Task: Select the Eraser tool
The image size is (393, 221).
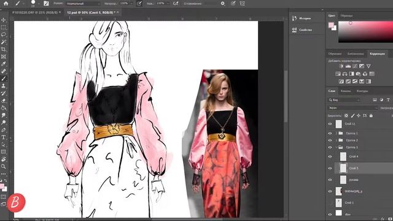Action: 4,101
